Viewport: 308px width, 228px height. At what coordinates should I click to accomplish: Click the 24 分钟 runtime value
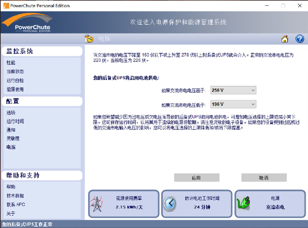coord(202,207)
